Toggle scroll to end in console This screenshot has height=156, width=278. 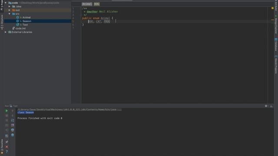pyautogui.click(x=13, y=125)
